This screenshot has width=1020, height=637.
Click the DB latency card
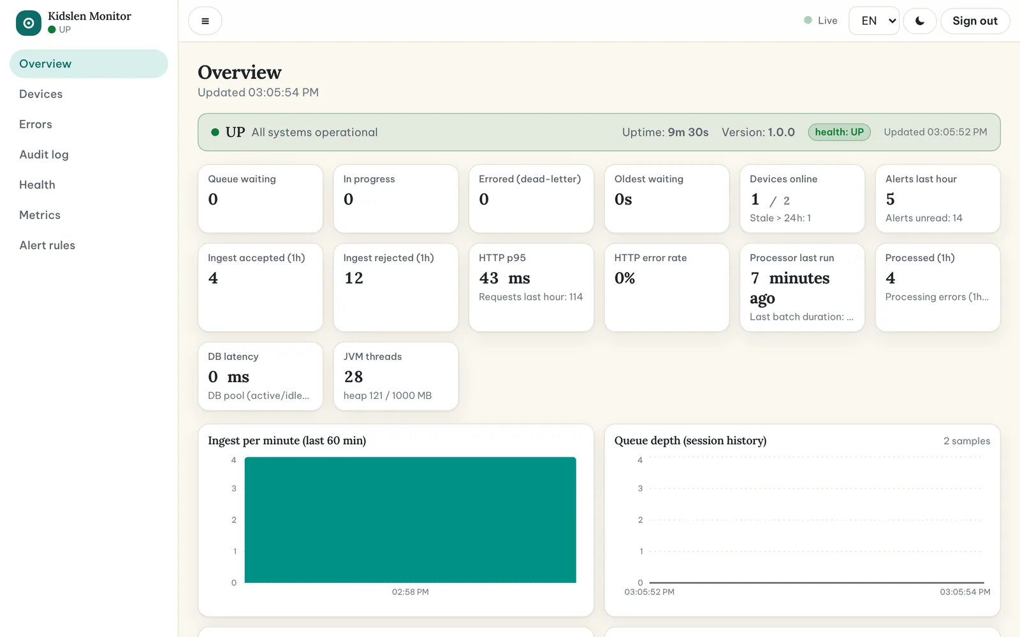pyautogui.click(x=260, y=376)
